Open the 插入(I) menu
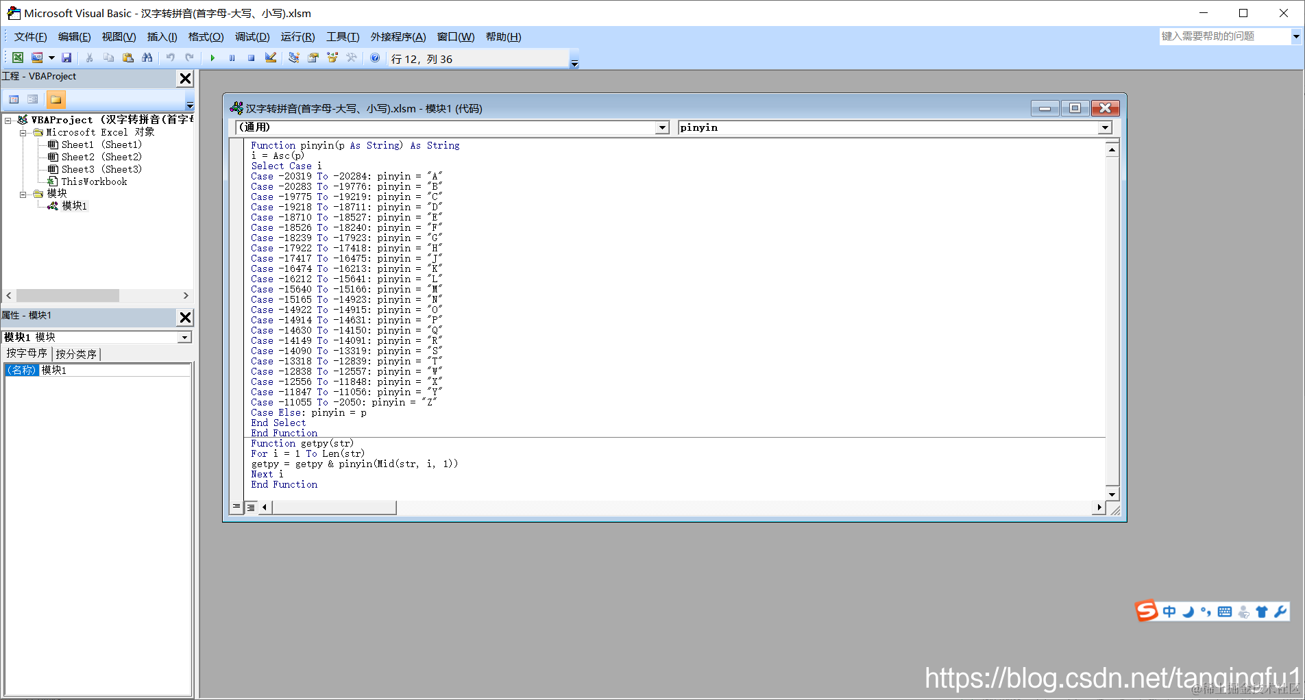This screenshot has width=1305, height=700. 162,37
